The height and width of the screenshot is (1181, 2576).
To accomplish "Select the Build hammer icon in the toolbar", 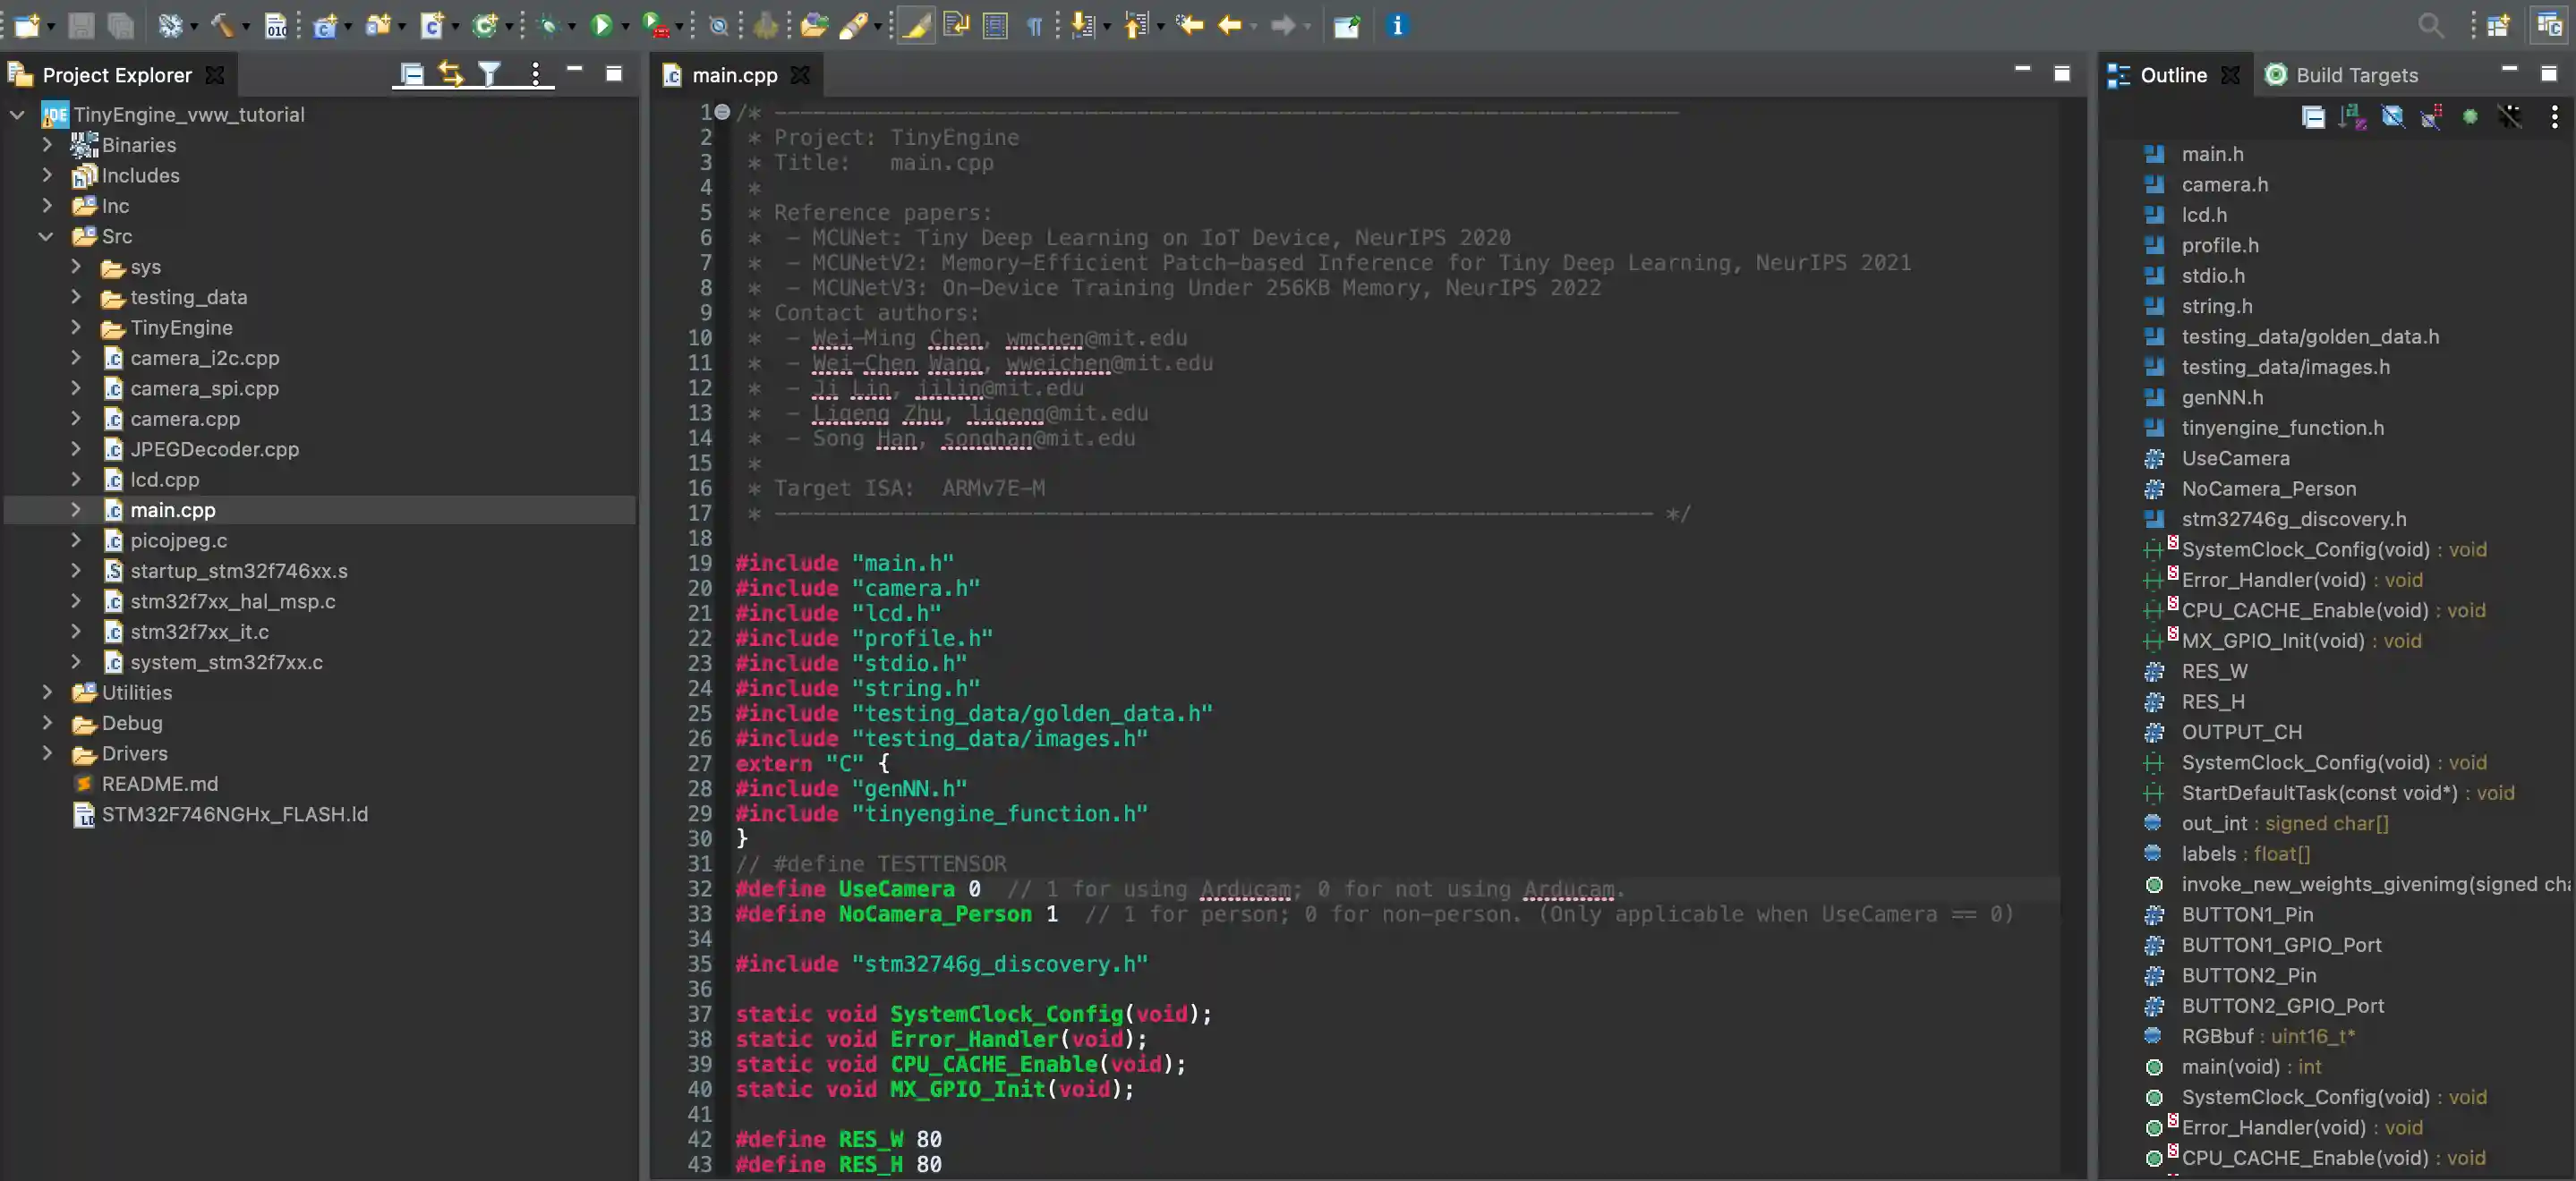I will pyautogui.click(x=222, y=26).
